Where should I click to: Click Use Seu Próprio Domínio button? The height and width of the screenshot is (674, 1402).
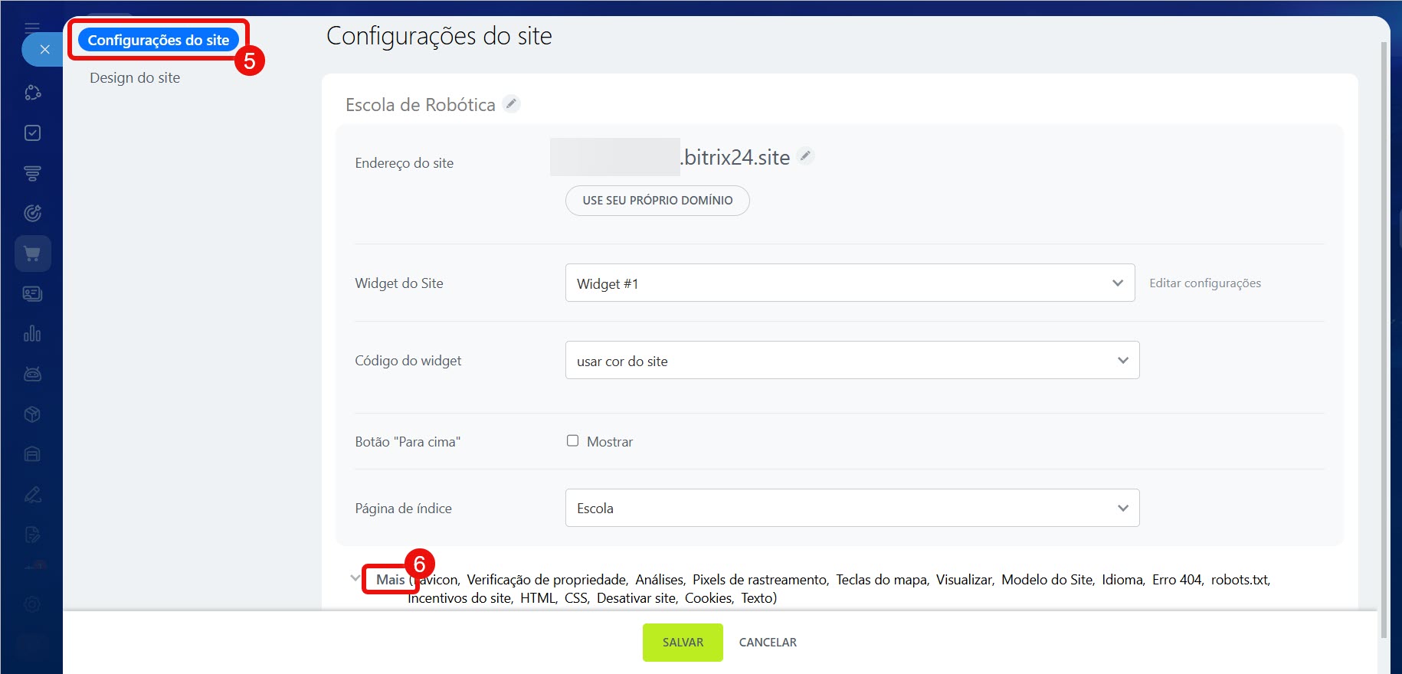point(657,201)
